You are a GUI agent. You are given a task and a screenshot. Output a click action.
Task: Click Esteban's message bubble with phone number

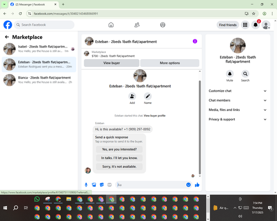coord(122,129)
